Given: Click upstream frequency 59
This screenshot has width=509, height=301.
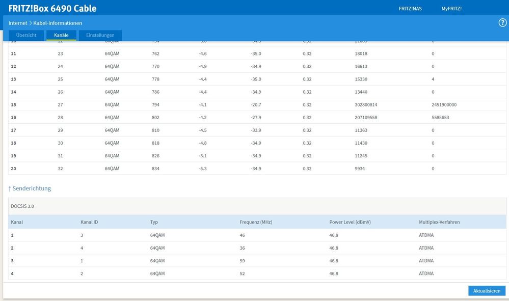Looking at the screenshot, I should coord(242,261).
